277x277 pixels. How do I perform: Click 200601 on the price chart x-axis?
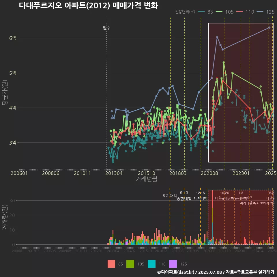(19, 173)
